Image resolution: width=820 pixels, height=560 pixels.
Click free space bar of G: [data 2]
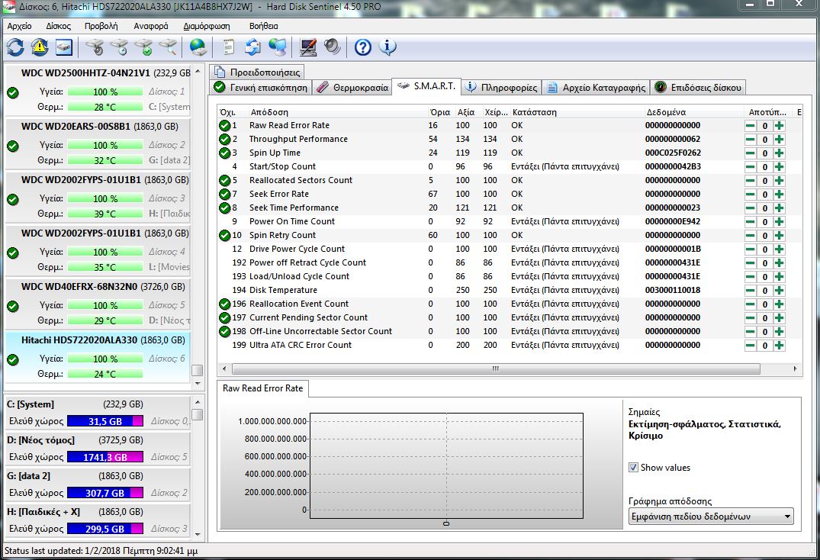(105, 493)
